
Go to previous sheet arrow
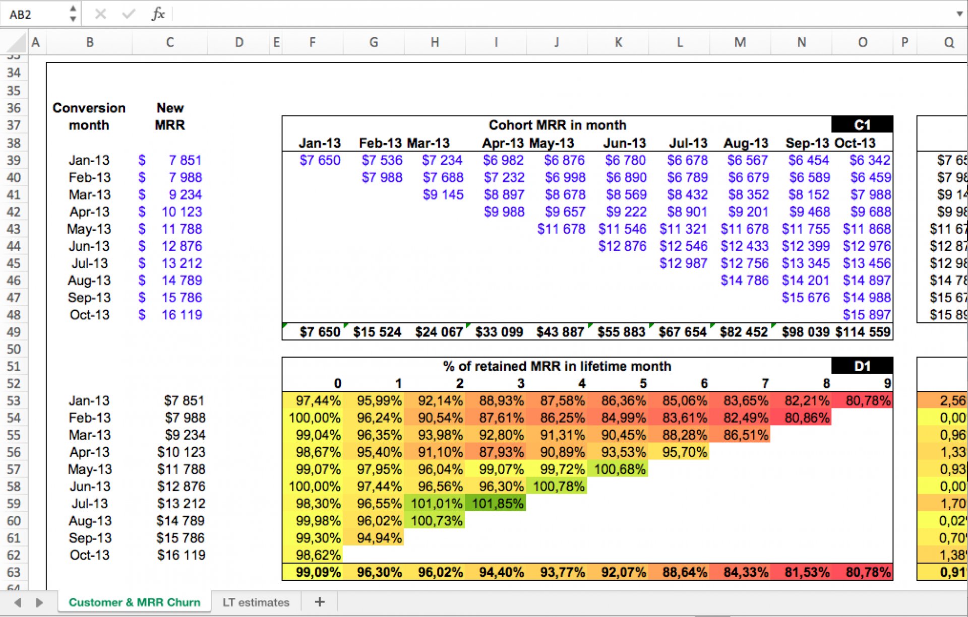coord(18,602)
